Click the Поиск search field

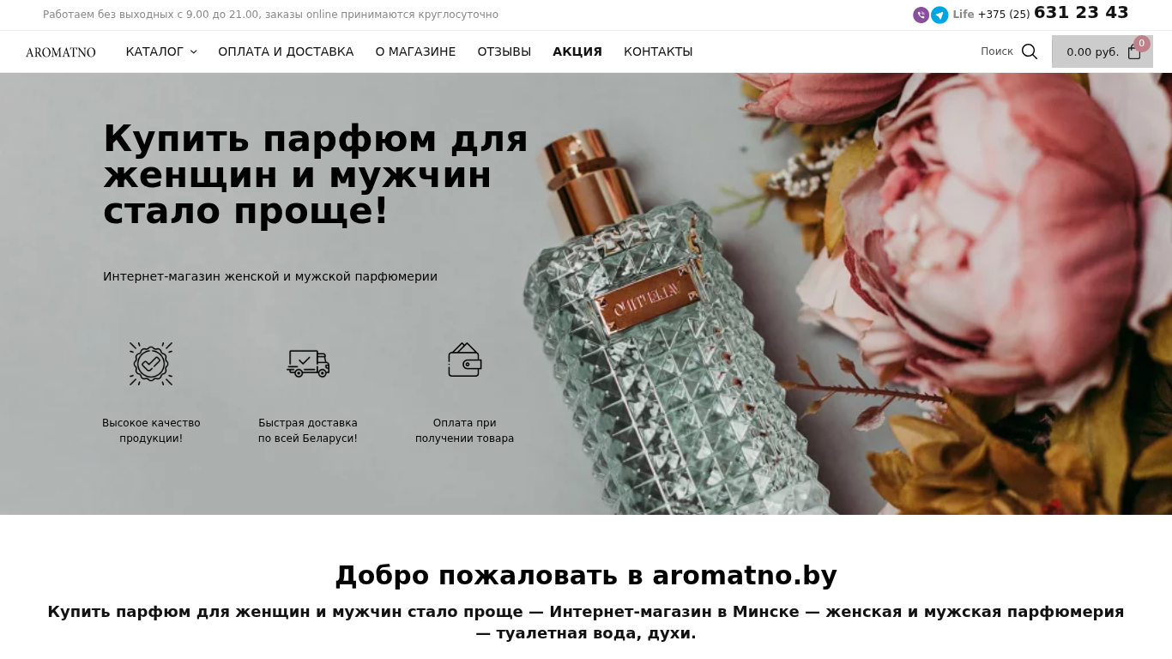[997, 51]
